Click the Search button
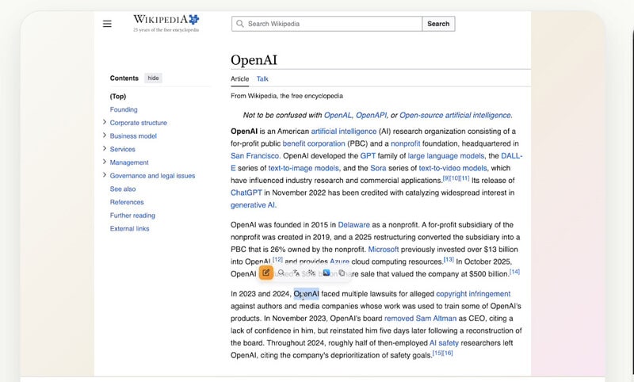This screenshot has width=634, height=382. [438, 24]
